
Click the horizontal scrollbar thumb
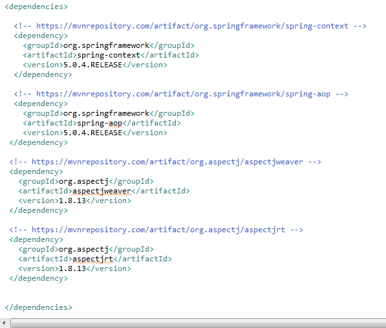tap(198, 323)
